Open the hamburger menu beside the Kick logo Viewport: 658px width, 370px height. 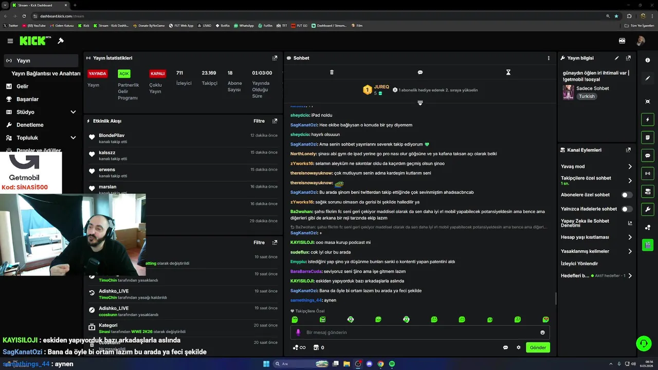(10, 41)
